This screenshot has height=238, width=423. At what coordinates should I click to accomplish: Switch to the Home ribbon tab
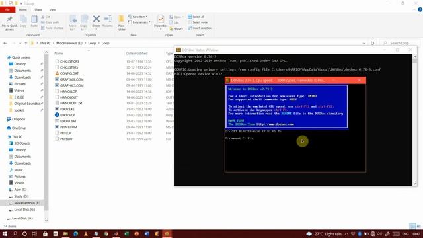(23, 10)
